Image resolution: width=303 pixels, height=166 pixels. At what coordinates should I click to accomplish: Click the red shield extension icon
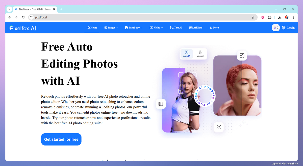263,17
